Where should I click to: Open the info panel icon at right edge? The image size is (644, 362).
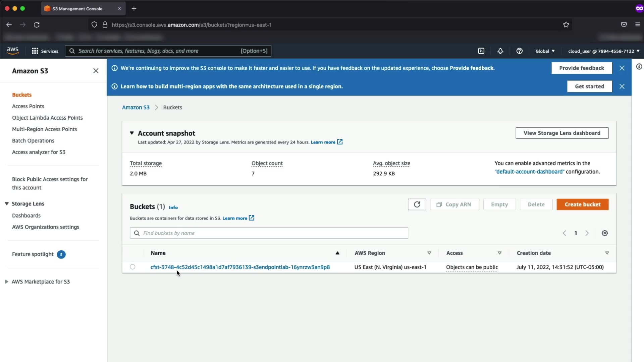tap(639, 67)
